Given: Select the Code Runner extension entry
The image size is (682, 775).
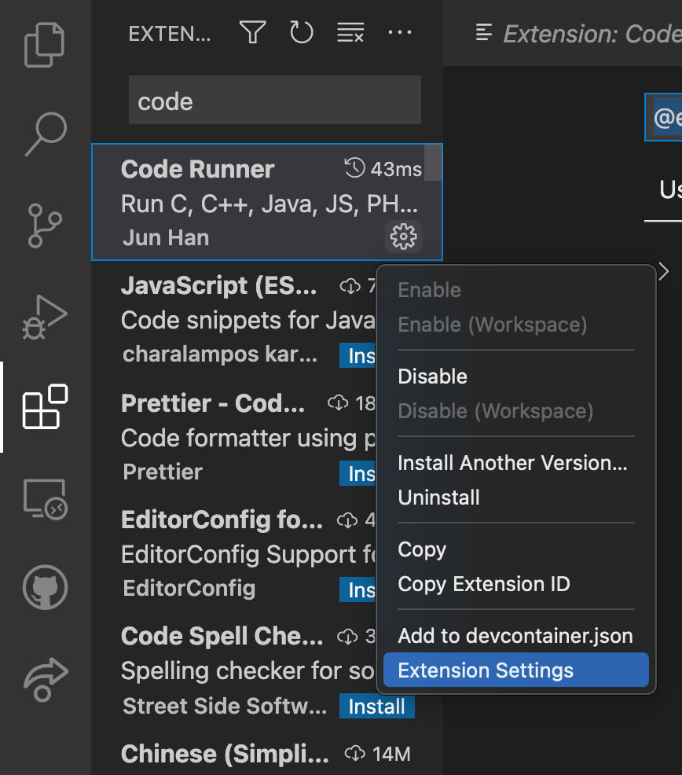Looking at the screenshot, I should (x=267, y=202).
